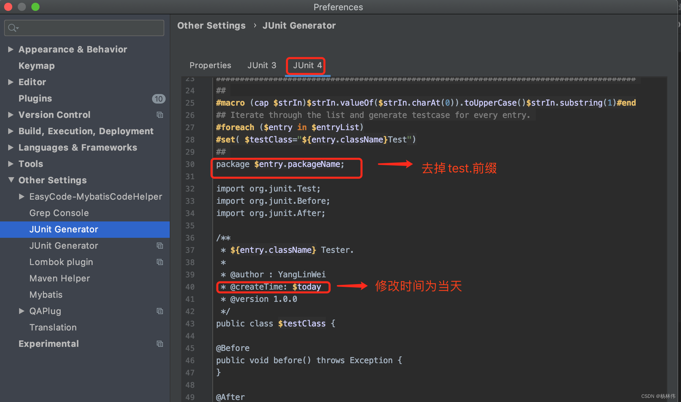Click the project-level icon next to Experimental
The width and height of the screenshot is (681, 402).
click(x=160, y=344)
